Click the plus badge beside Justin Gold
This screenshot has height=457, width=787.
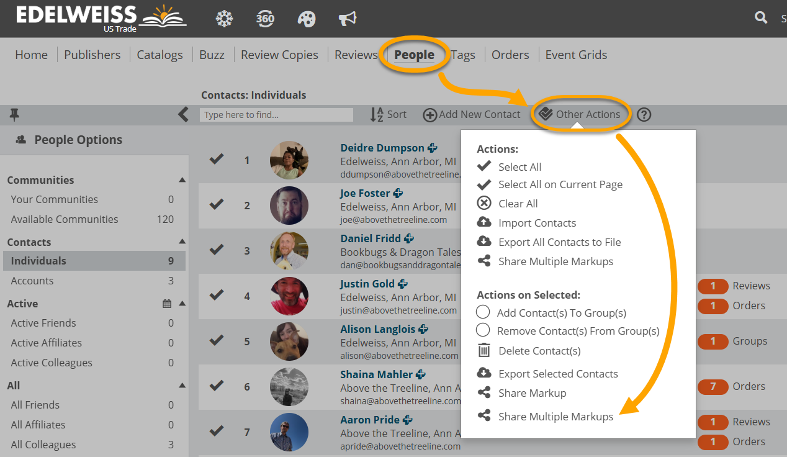coord(403,284)
